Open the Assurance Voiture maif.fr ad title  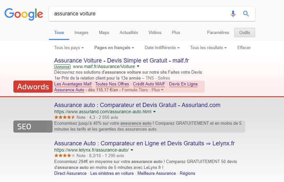coord(121,61)
